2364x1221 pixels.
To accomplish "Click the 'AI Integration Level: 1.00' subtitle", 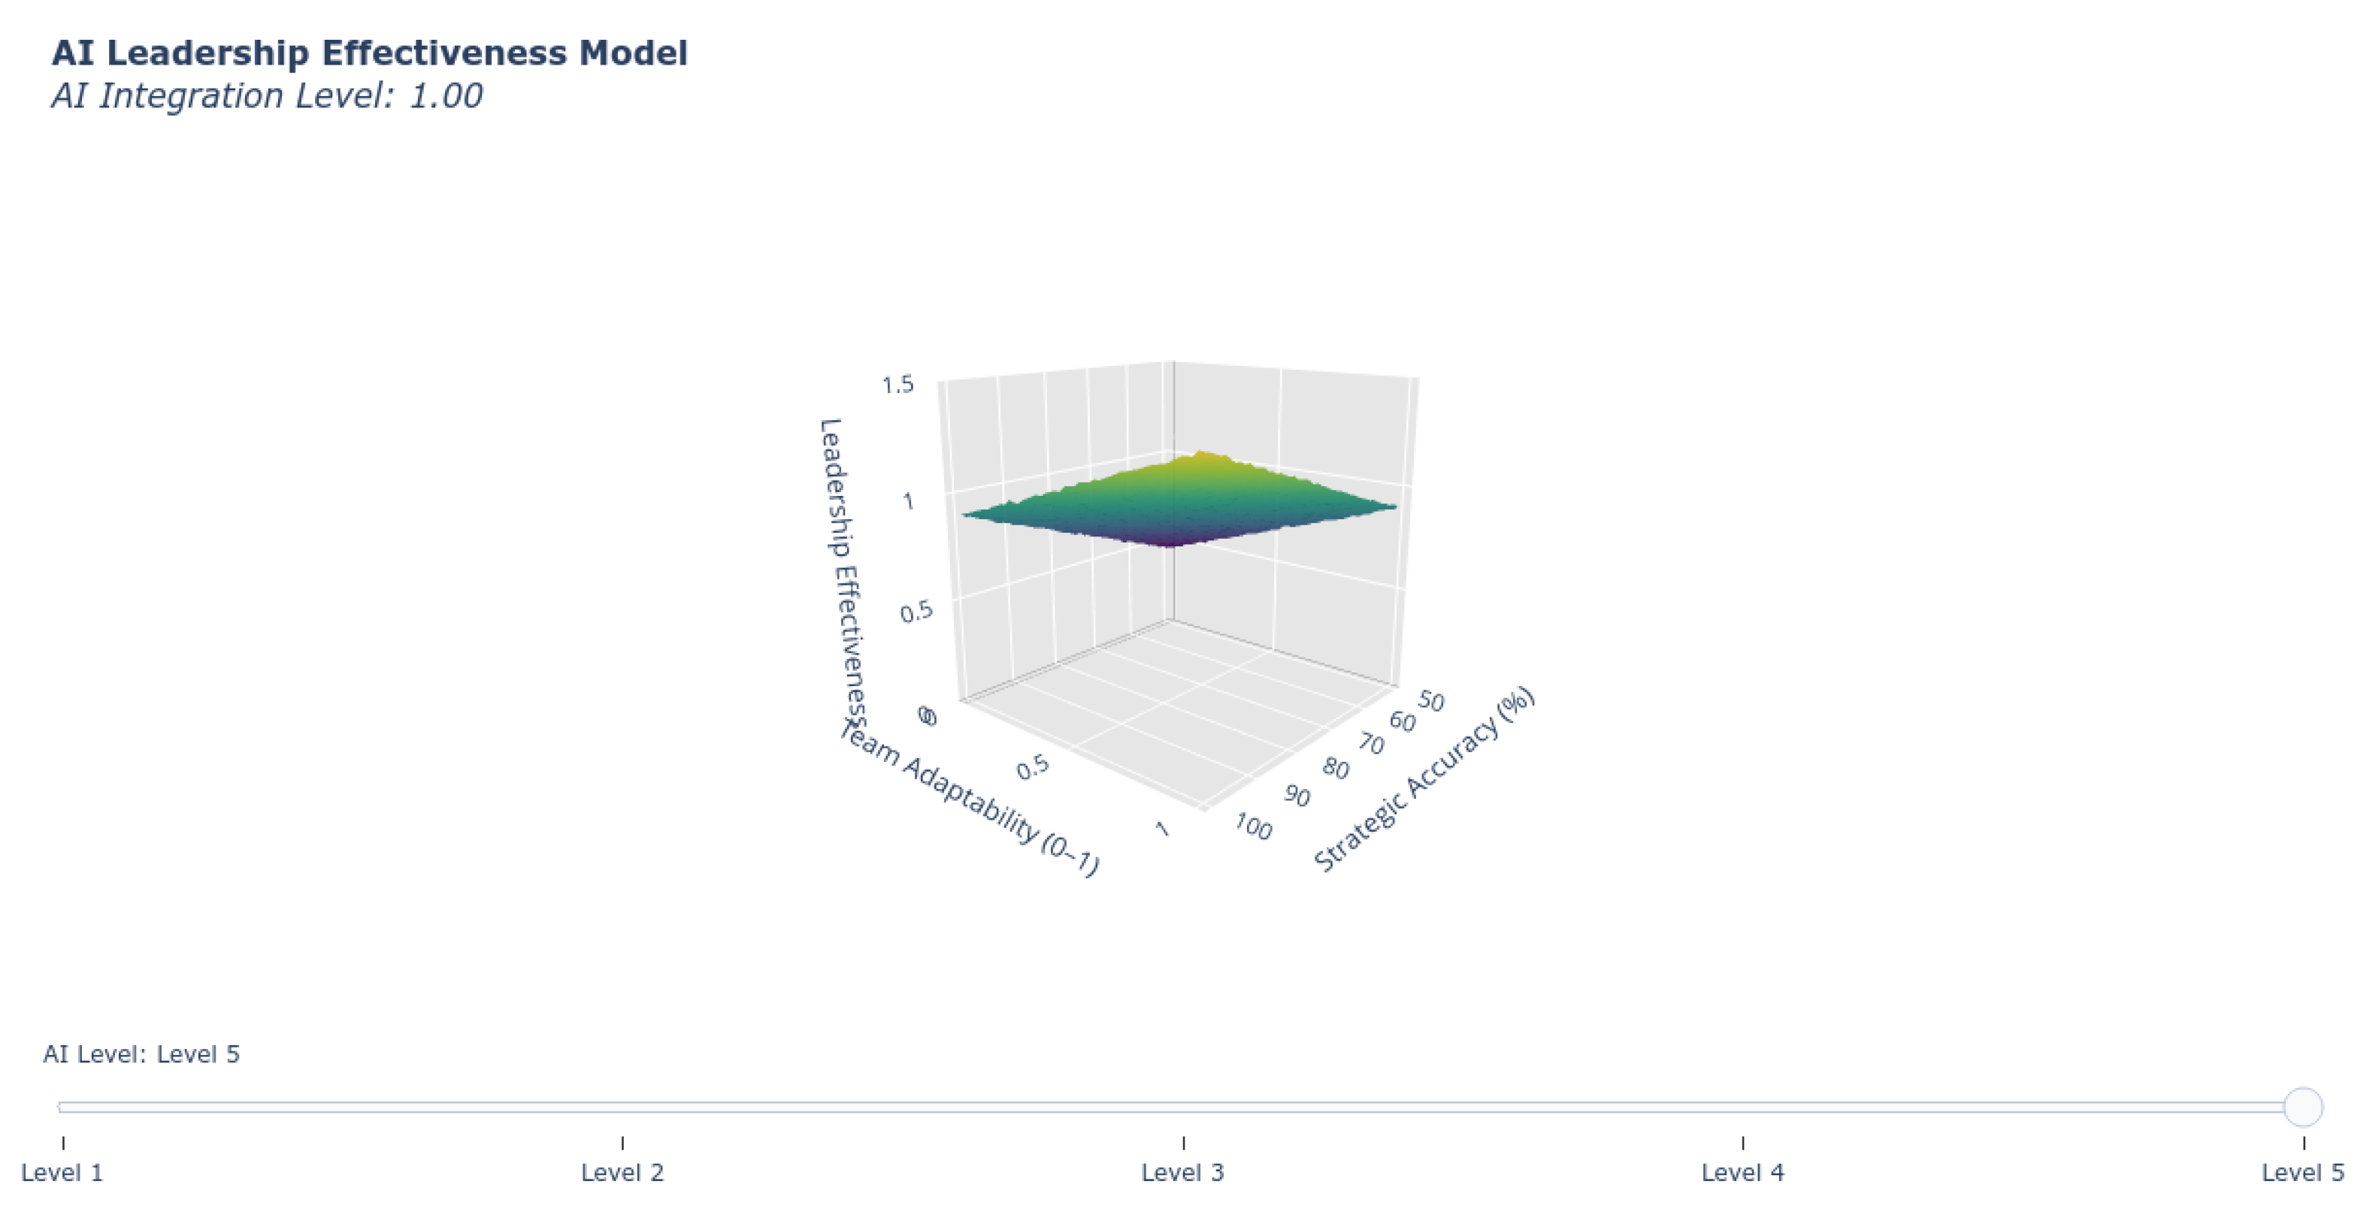I will (266, 96).
